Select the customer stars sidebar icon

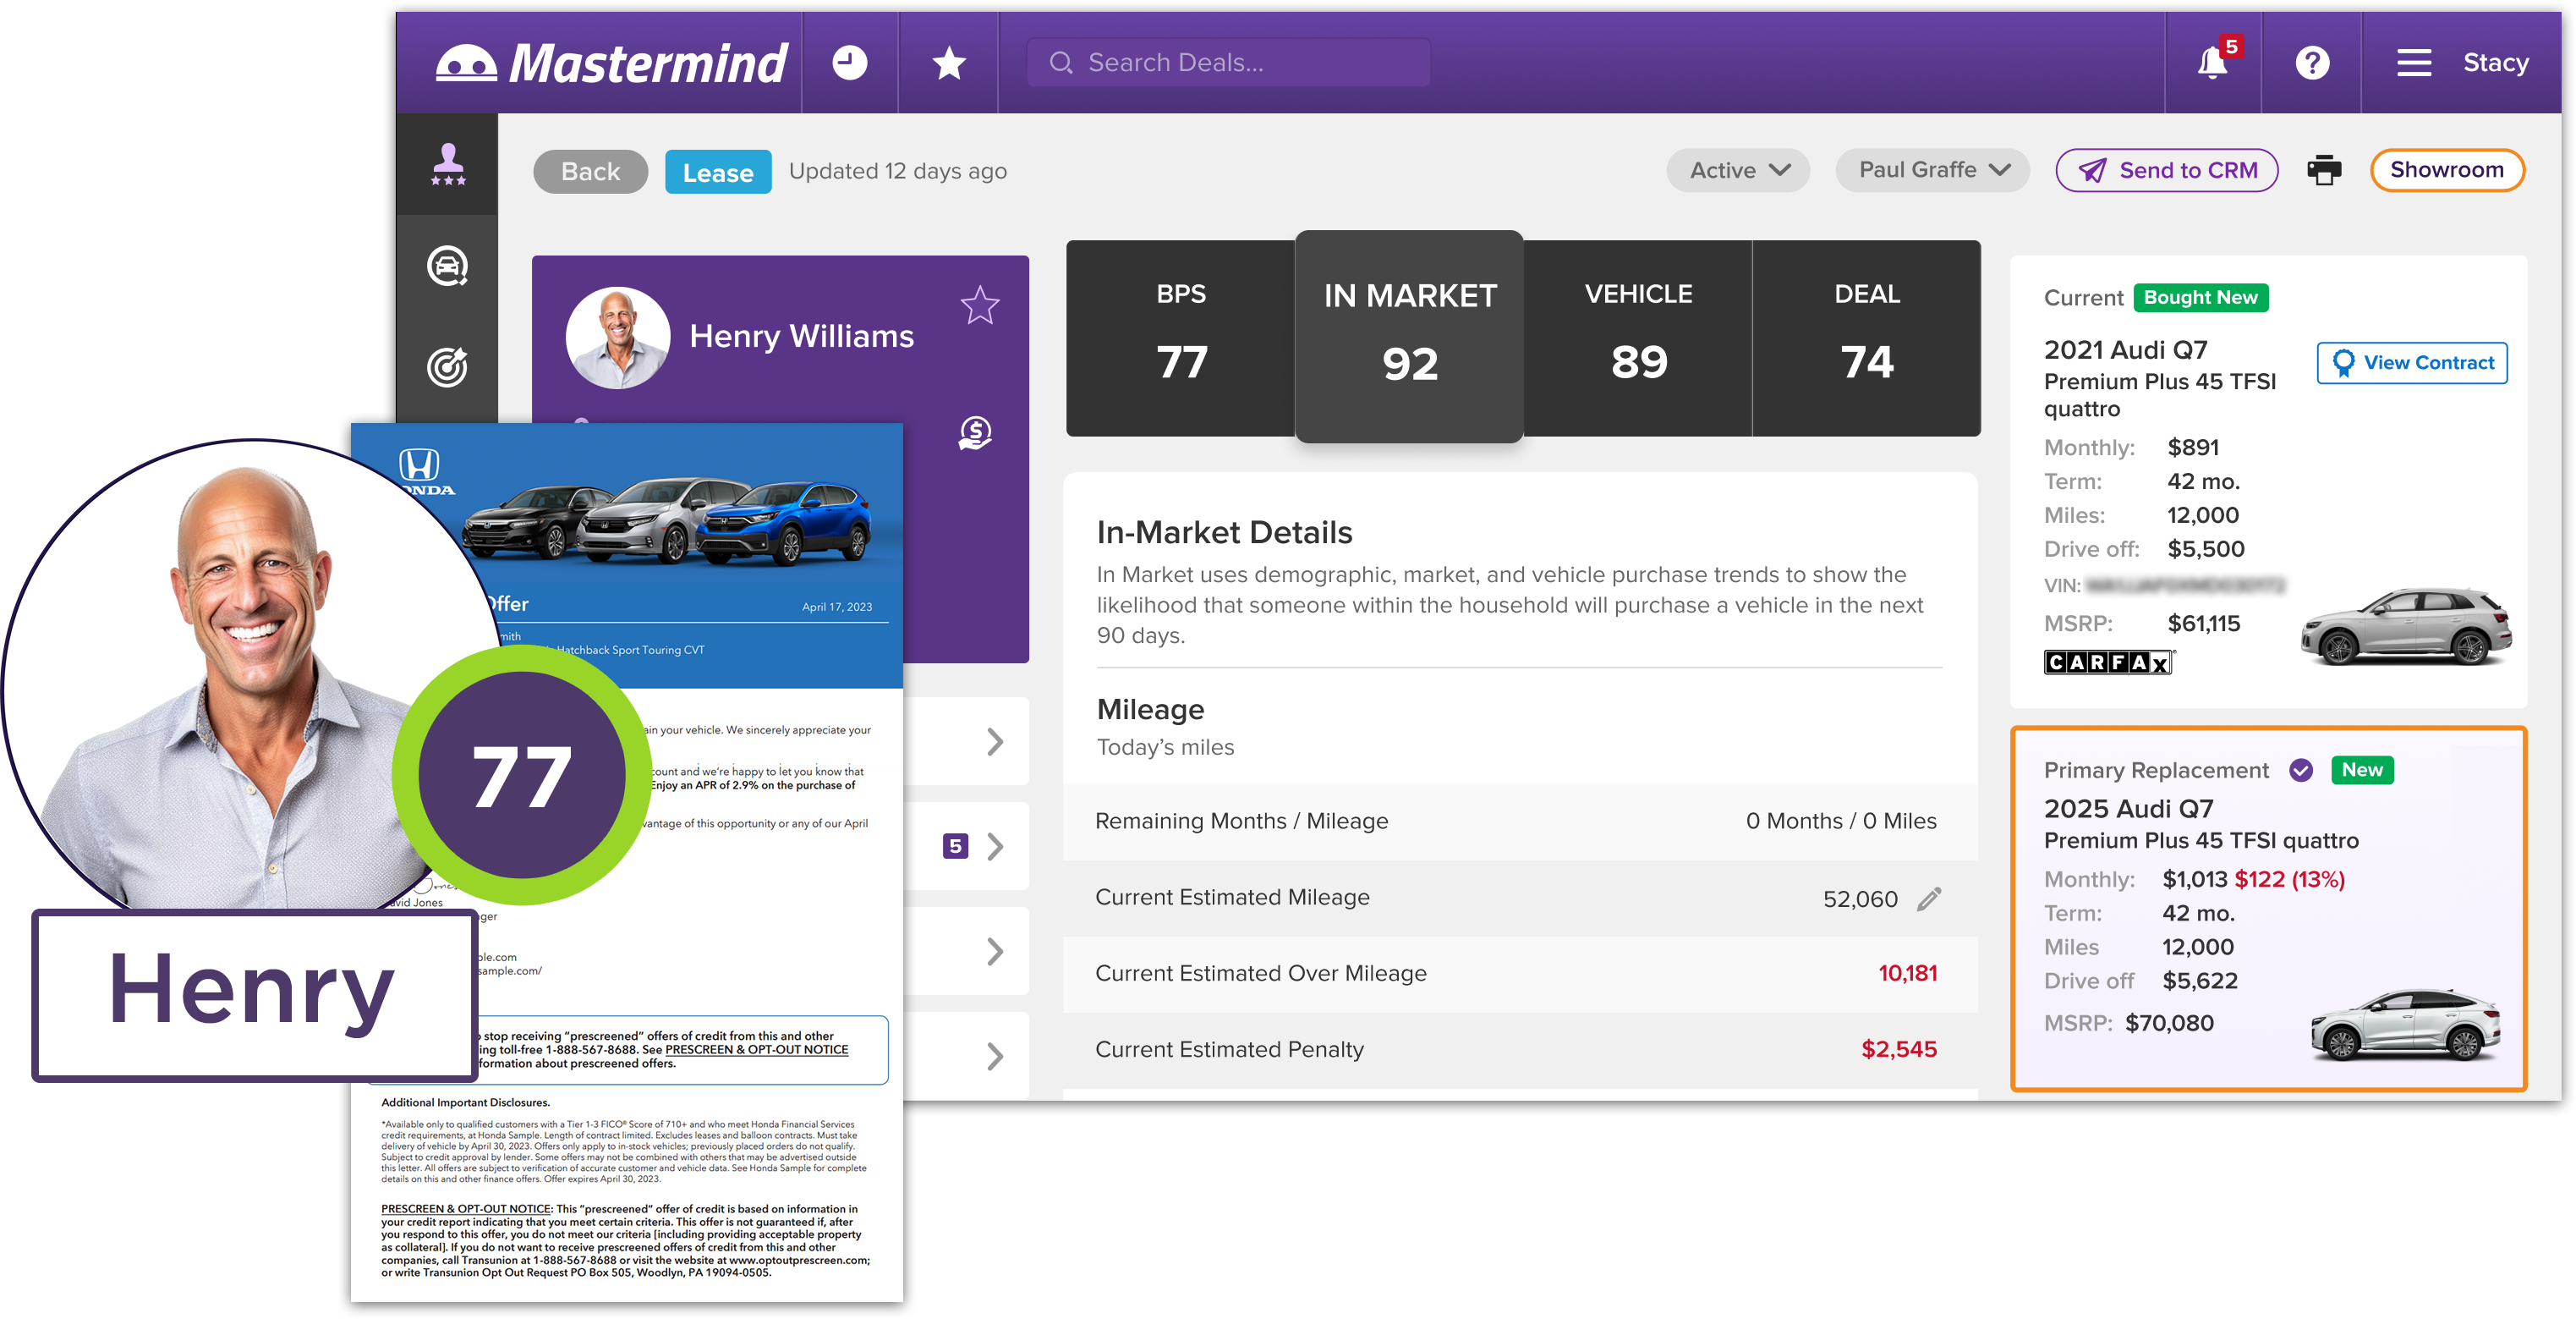tap(447, 164)
